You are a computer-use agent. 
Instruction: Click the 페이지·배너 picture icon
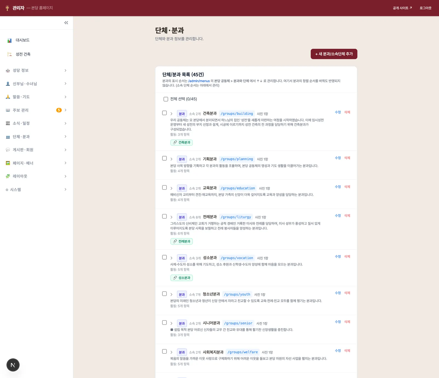(x=8, y=163)
